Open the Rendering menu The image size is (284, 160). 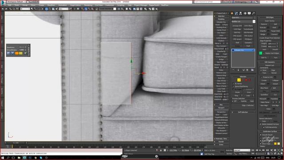[88, 5]
